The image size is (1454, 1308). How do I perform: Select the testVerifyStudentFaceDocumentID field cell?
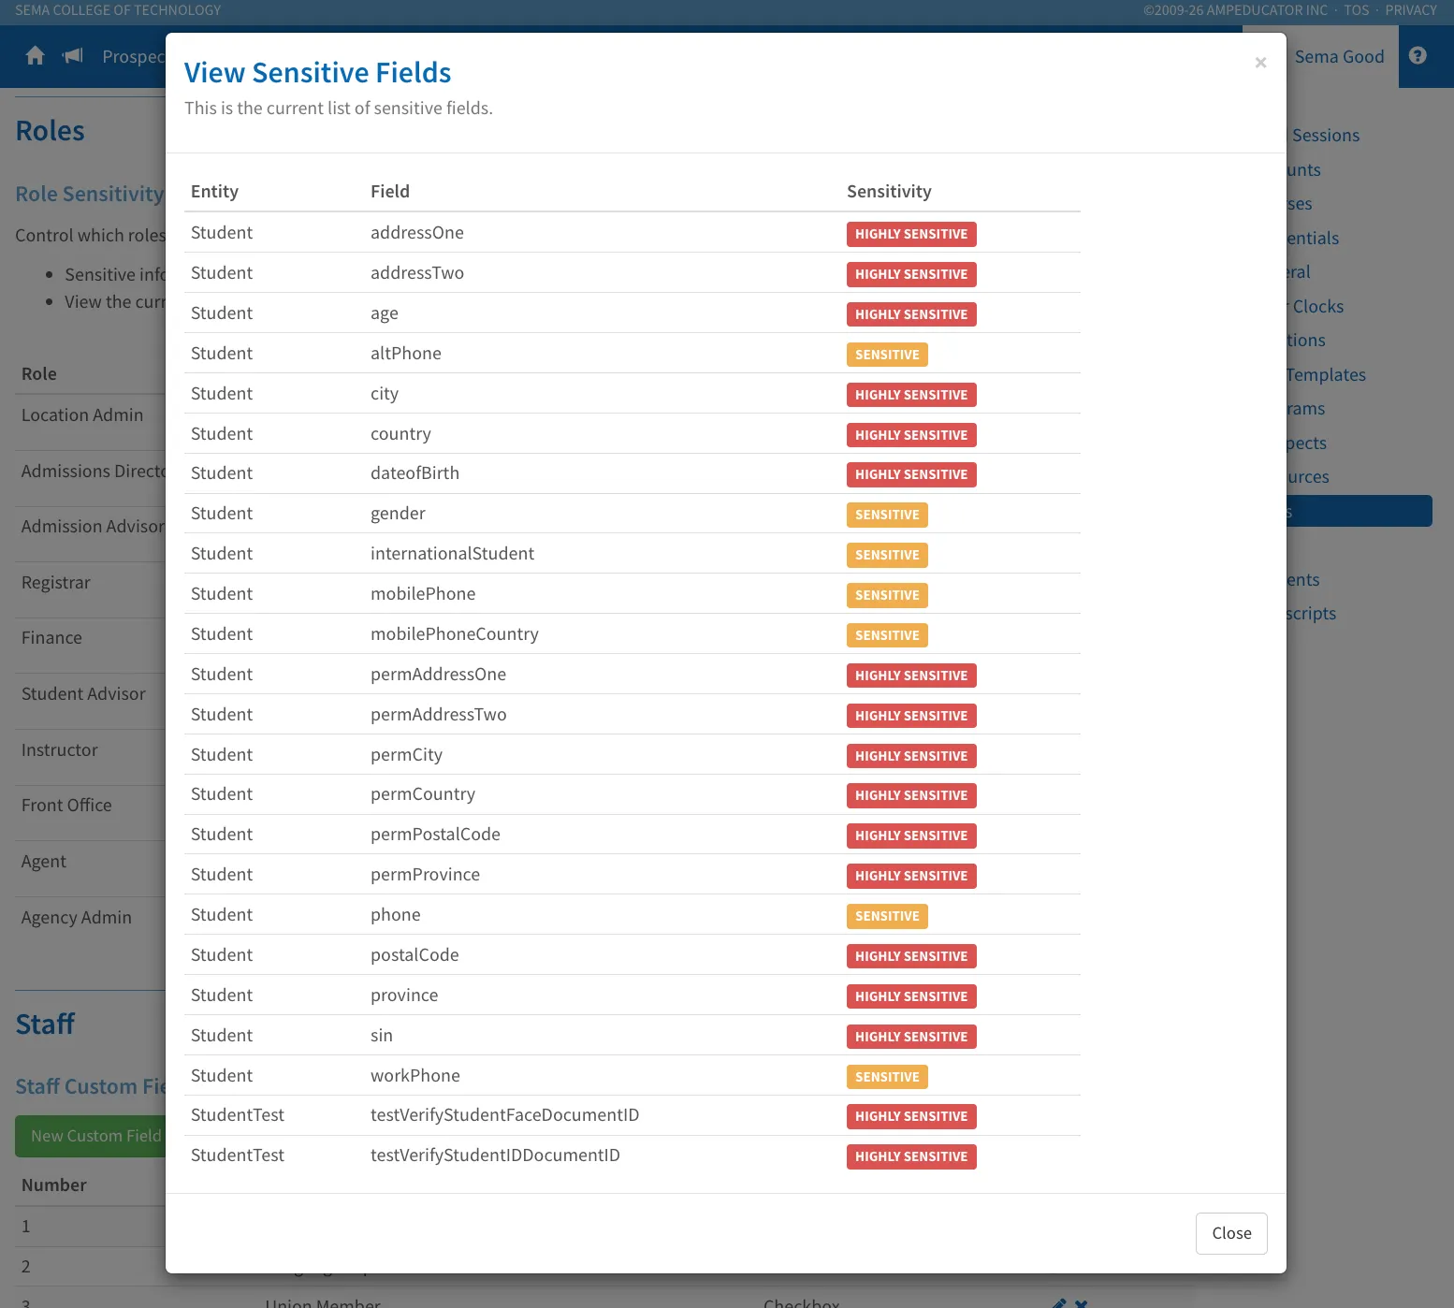pyautogui.click(x=504, y=1115)
